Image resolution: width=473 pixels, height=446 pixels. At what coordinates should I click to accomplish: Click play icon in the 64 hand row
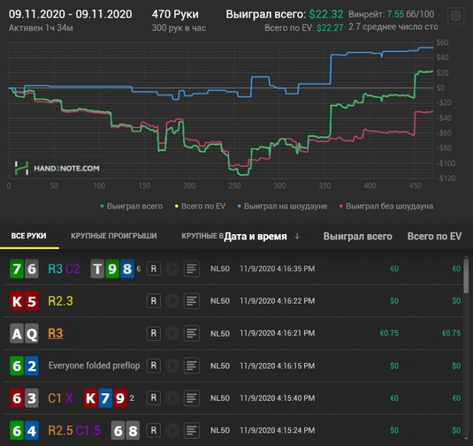coord(172,430)
